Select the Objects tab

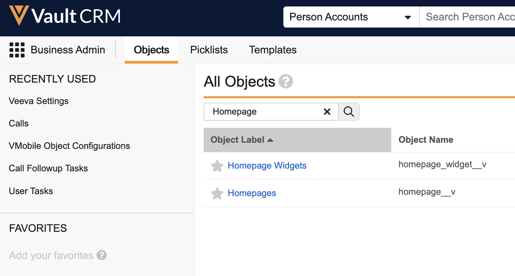pos(151,50)
